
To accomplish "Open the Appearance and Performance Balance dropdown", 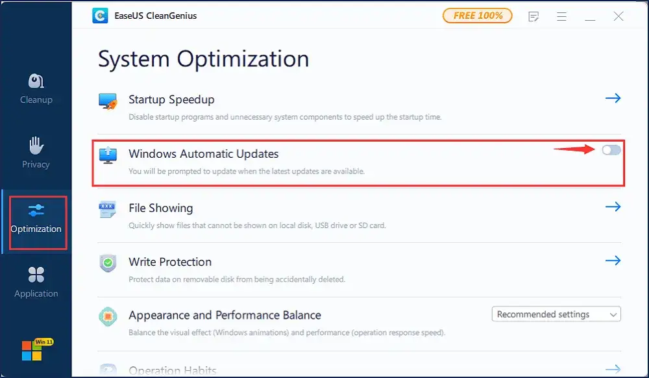I will 556,314.
